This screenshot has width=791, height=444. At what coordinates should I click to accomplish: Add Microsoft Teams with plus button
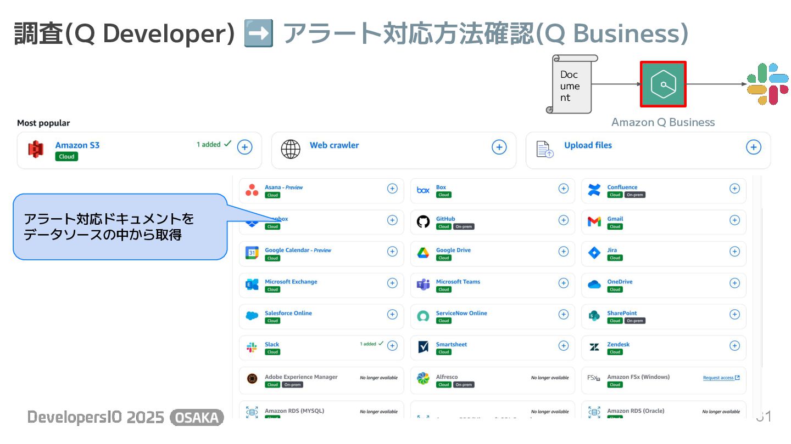[x=564, y=283]
